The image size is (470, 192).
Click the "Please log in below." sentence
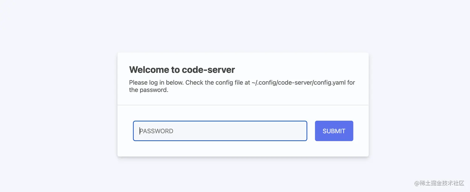(156, 83)
